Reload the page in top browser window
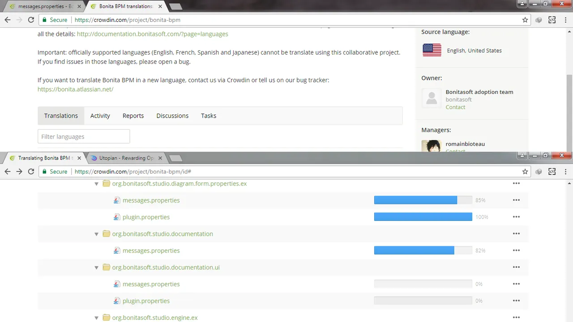 pos(31,20)
